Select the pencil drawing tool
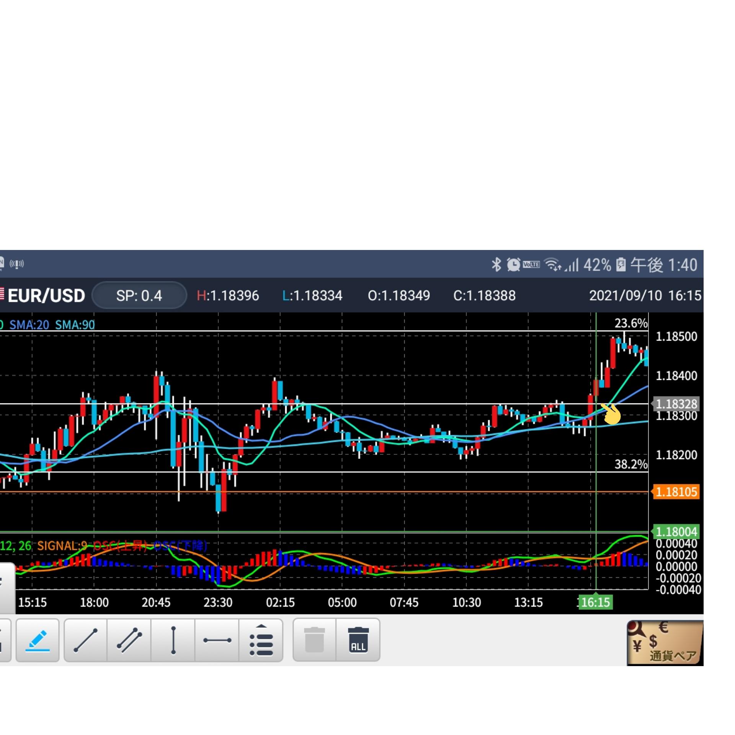This screenshot has height=735, width=735. click(38, 640)
